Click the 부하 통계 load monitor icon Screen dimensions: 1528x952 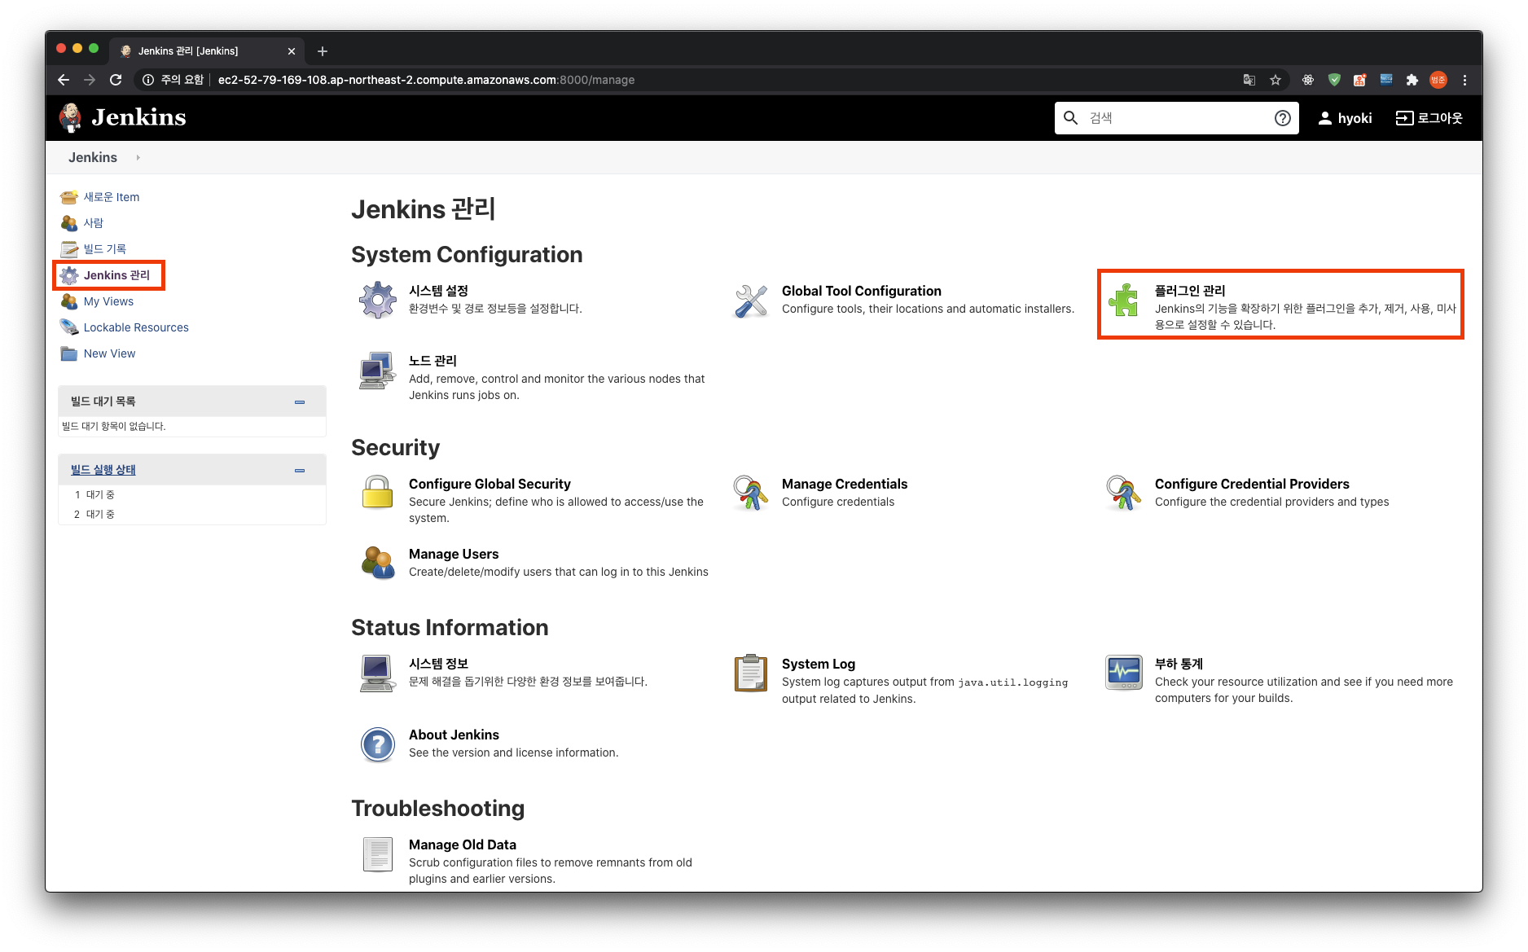click(1124, 673)
